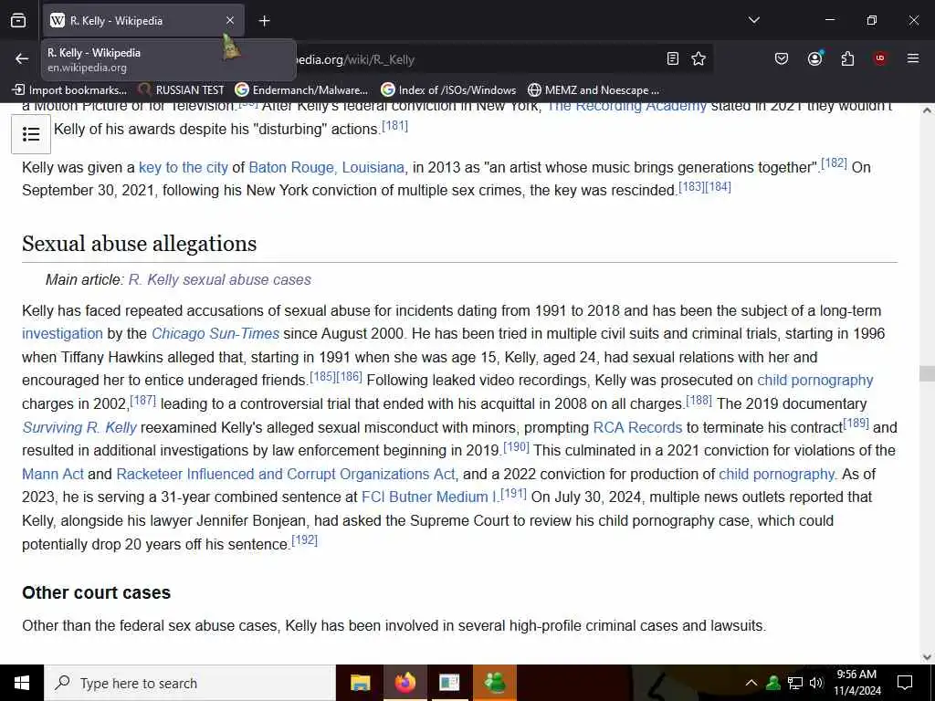Open Import bookmarks toolbar item
The height and width of the screenshot is (701, 935).
coord(69,90)
